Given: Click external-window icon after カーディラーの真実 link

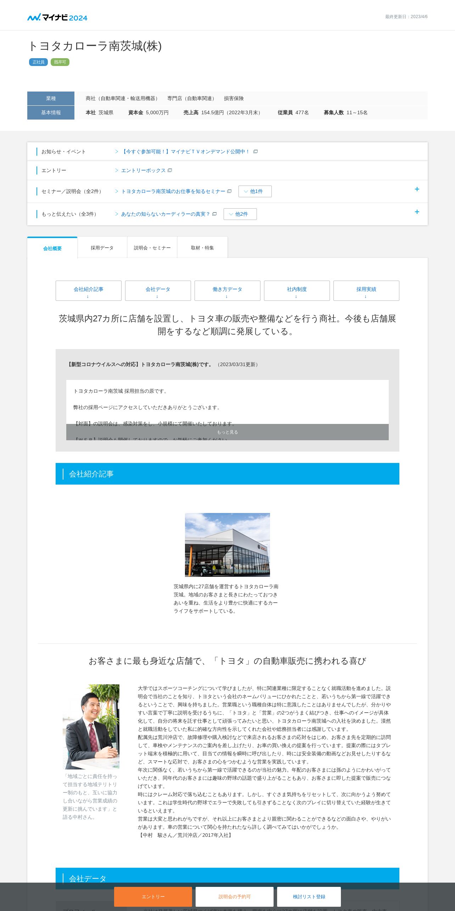Looking at the screenshot, I should [x=214, y=214].
